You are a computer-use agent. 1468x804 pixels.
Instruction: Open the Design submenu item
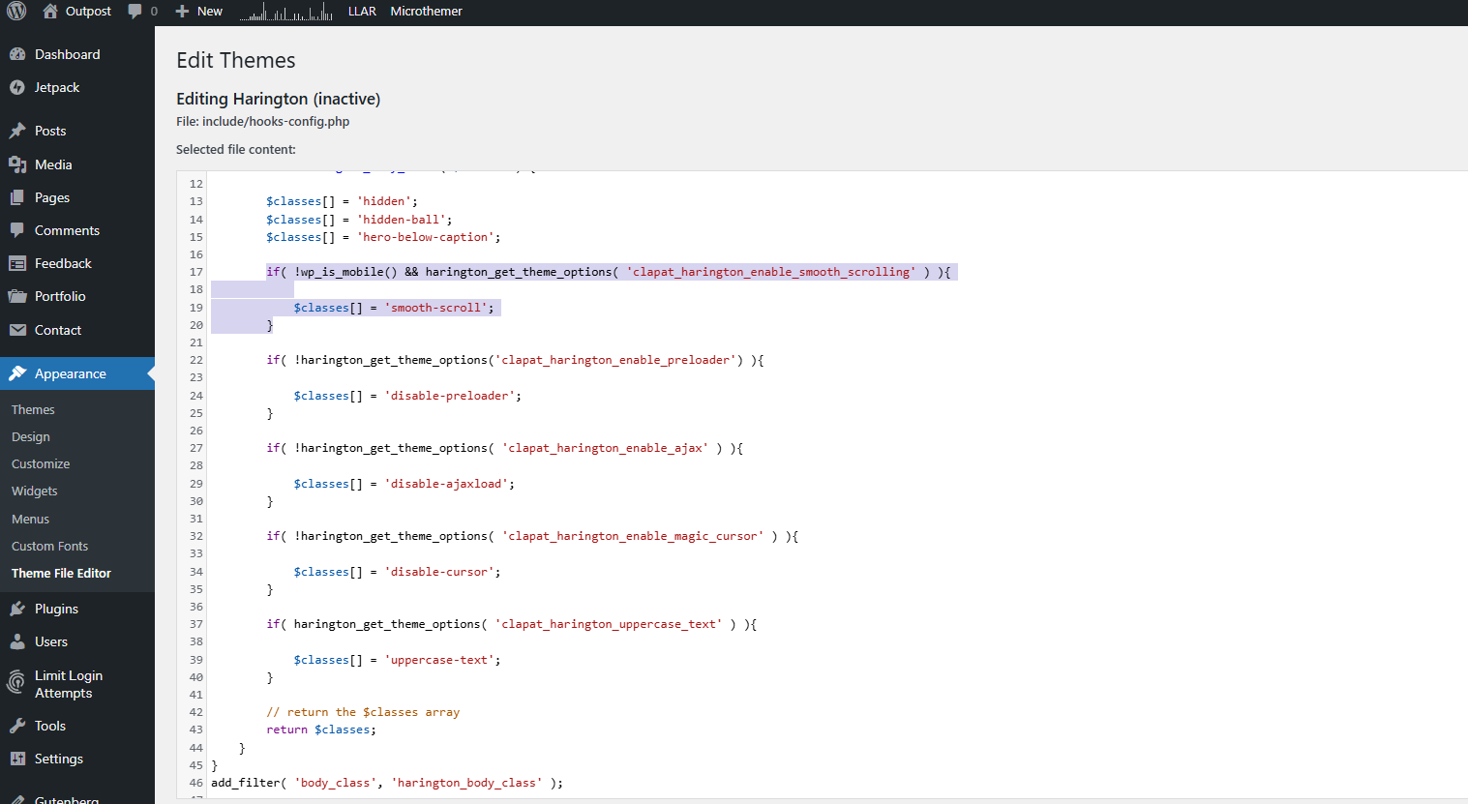tap(31, 437)
